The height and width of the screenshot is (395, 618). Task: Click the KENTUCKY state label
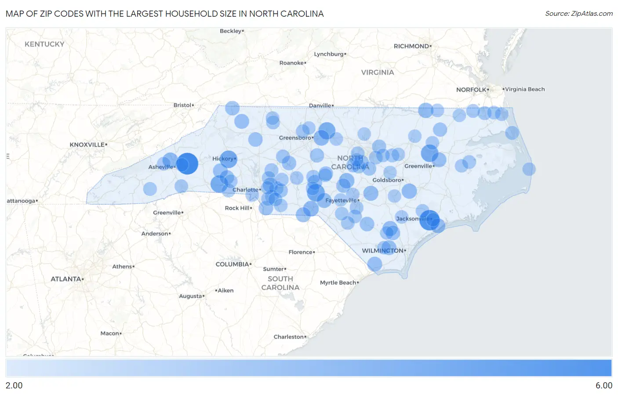tap(44, 44)
